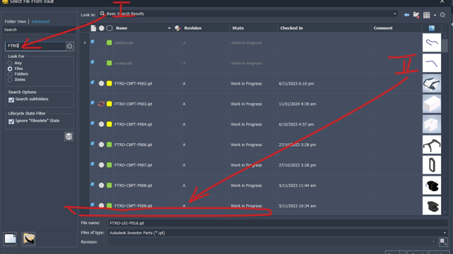Click the part file icon of FTRO-CNPT-P002.ipt row

point(93,83)
